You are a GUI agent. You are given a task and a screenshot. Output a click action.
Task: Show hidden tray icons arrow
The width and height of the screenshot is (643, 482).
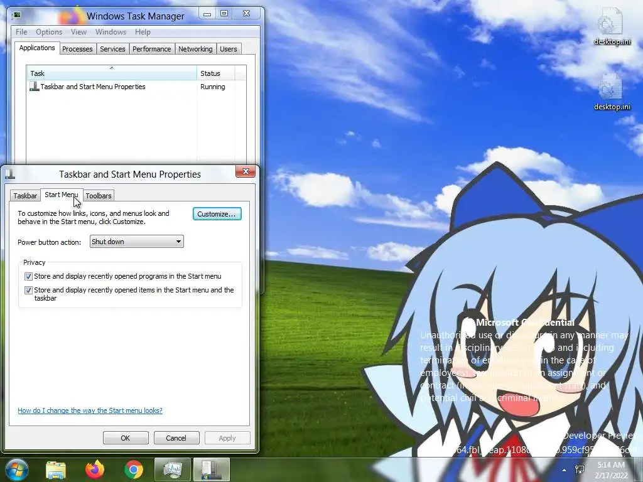click(565, 471)
